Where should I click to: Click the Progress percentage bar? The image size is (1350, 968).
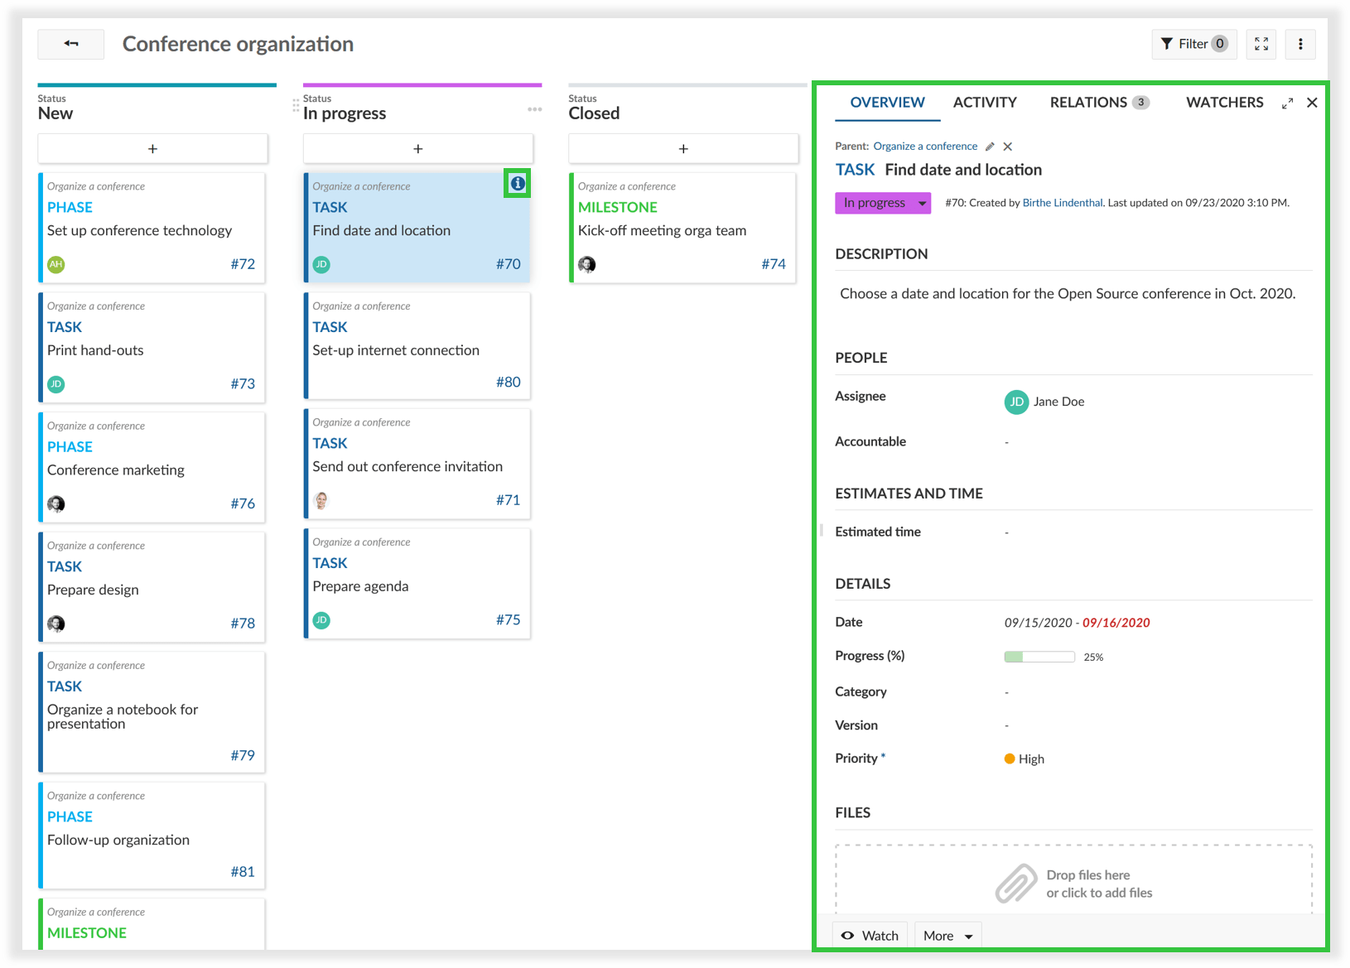click(x=1039, y=657)
